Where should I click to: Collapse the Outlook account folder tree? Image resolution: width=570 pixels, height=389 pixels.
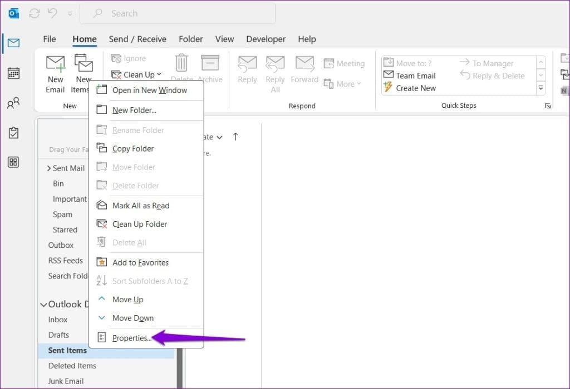(x=44, y=304)
